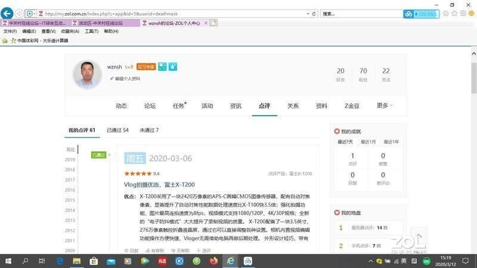
Task: Close the wznsh的论坛 tab
Action: pos(206,23)
